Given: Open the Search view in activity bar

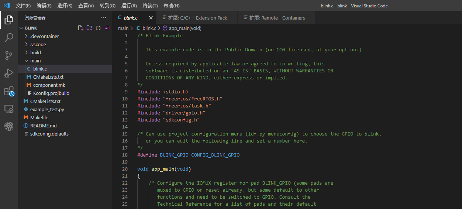Looking at the screenshot, I should click(x=9, y=38).
